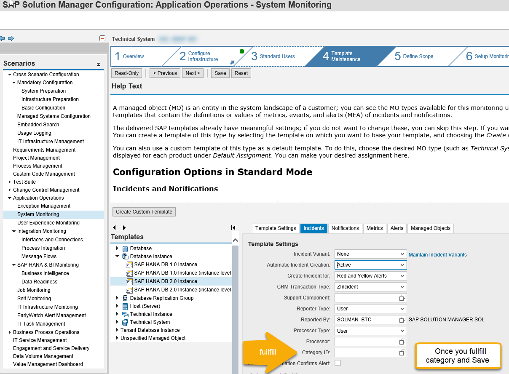The height and width of the screenshot is (374, 509).
Task: Collapse the Application Operations node
Action: click(x=10, y=198)
